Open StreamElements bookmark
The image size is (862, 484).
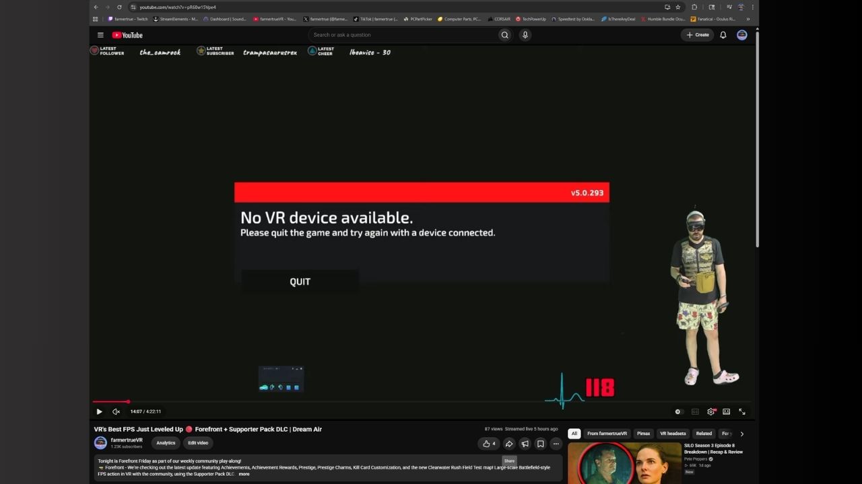[176, 19]
